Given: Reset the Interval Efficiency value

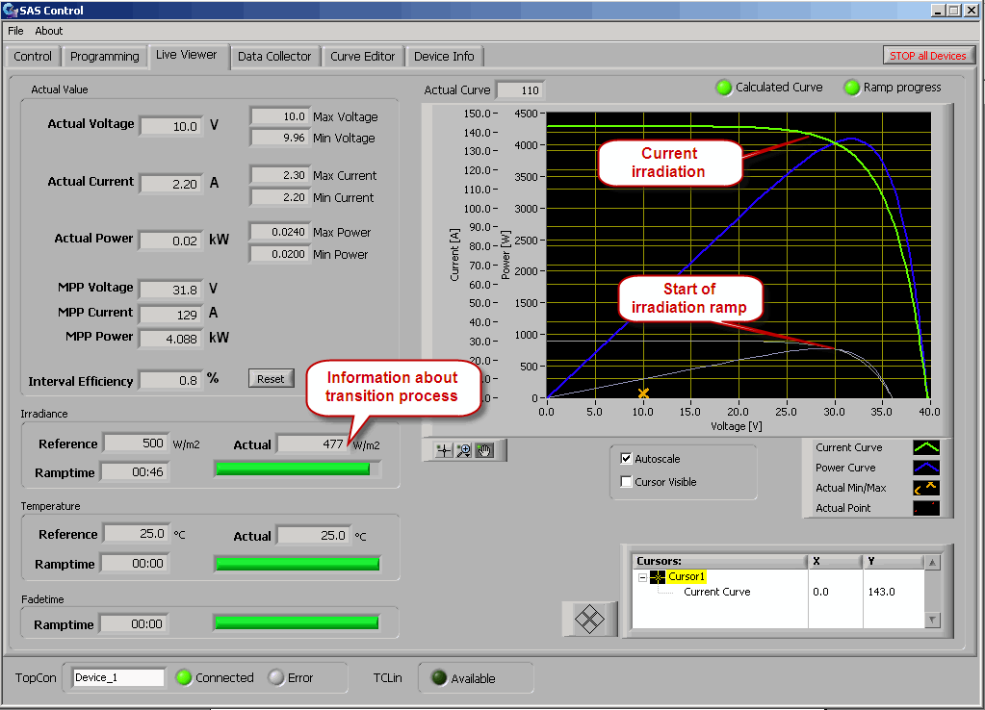Looking at the screenshot, I should point(271,379).
